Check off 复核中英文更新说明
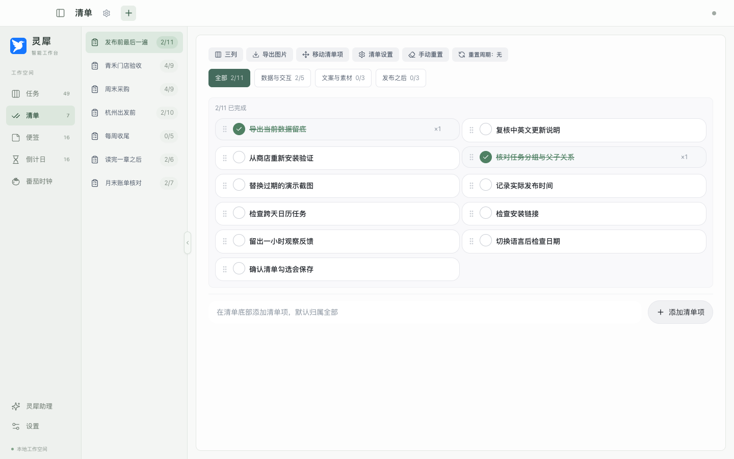The width and height of the screenshot is (734, 459). point(486,129)
